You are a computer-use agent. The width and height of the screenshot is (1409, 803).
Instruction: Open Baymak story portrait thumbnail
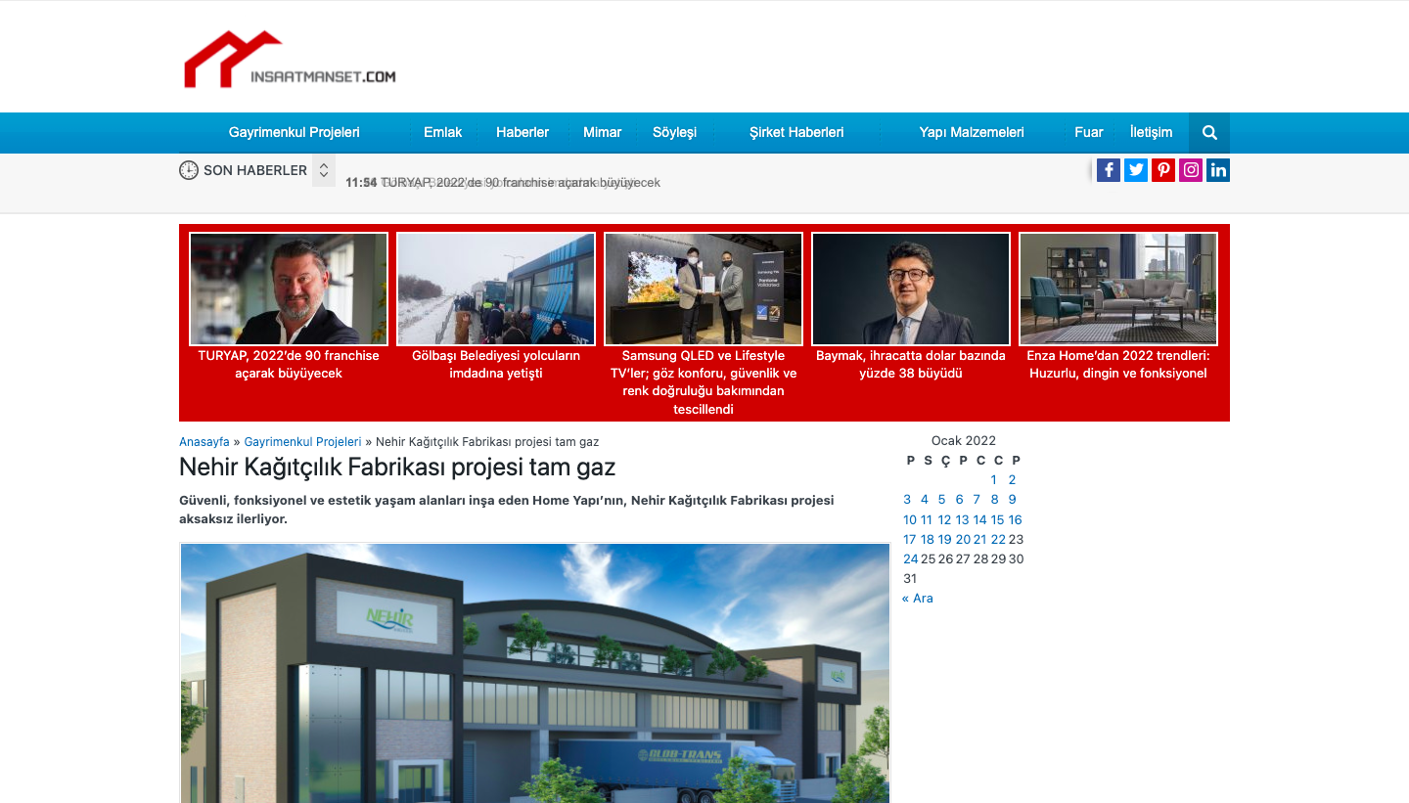pyautogui.click(x=911, y=289)
